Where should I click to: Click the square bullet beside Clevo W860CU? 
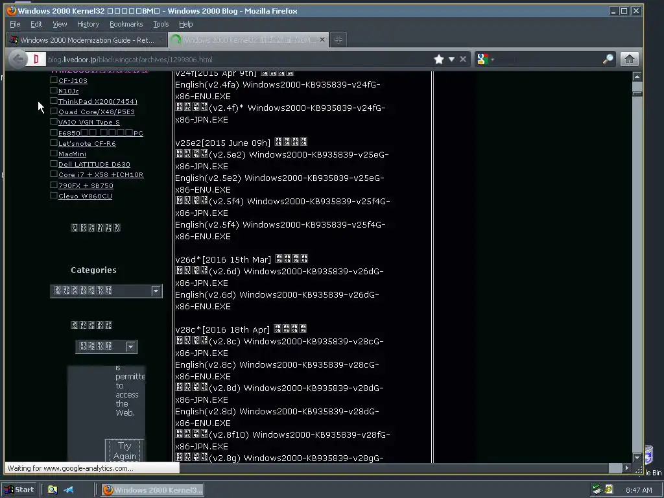tap(54, 195)
